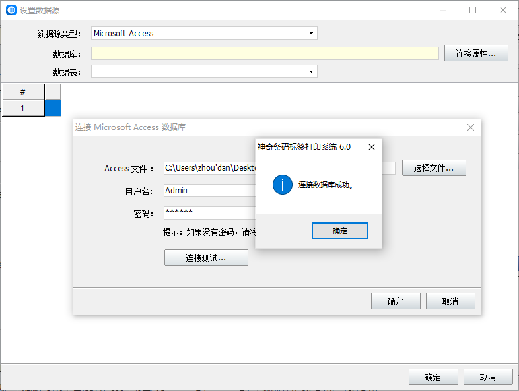Select the 密码 password field
Screen dimensions: 519x391
pyautogui.click(x=209, y=212)
